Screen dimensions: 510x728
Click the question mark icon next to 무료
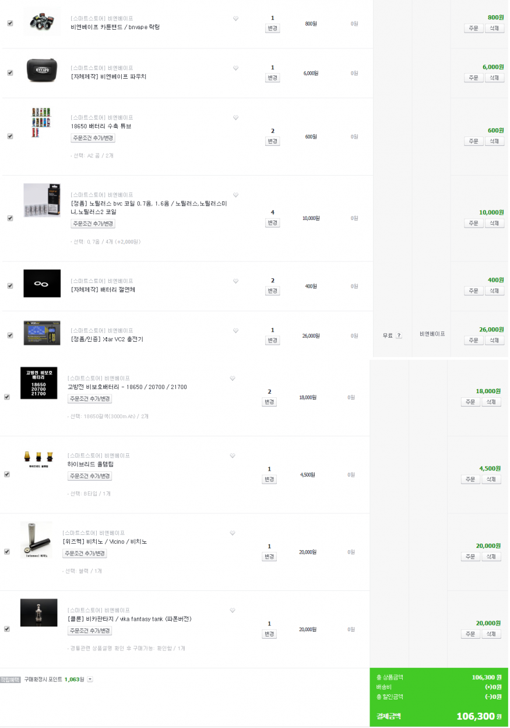tap(399, 335)
